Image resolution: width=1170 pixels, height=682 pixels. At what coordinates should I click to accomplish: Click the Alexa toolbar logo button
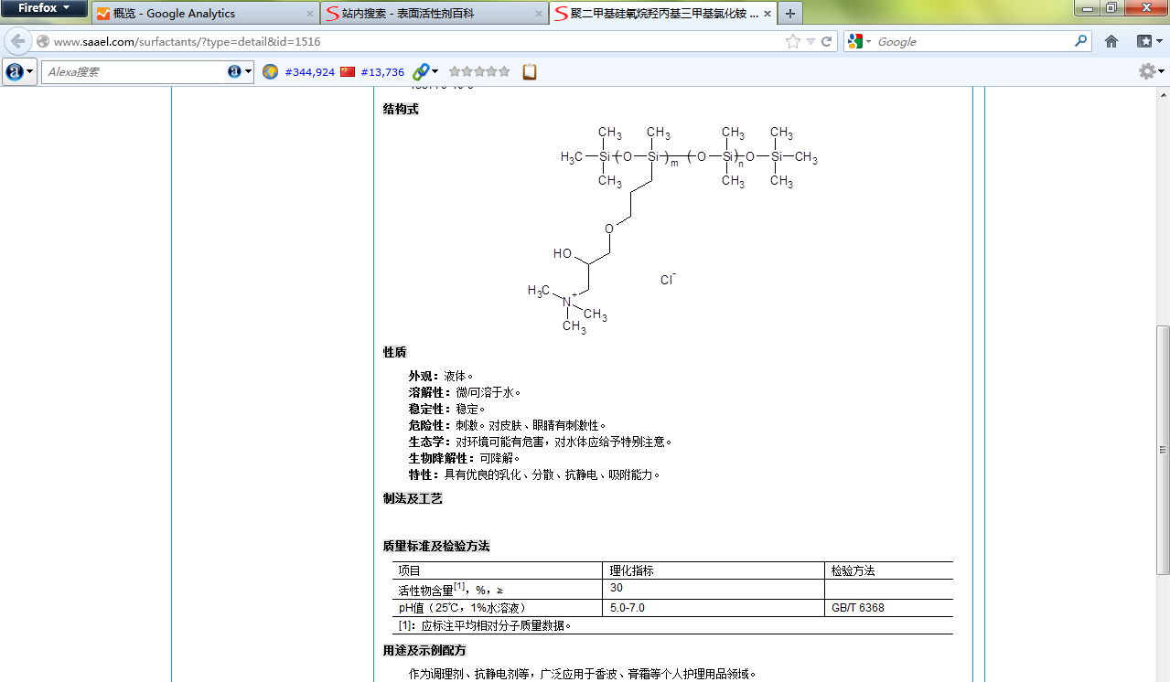19,71
